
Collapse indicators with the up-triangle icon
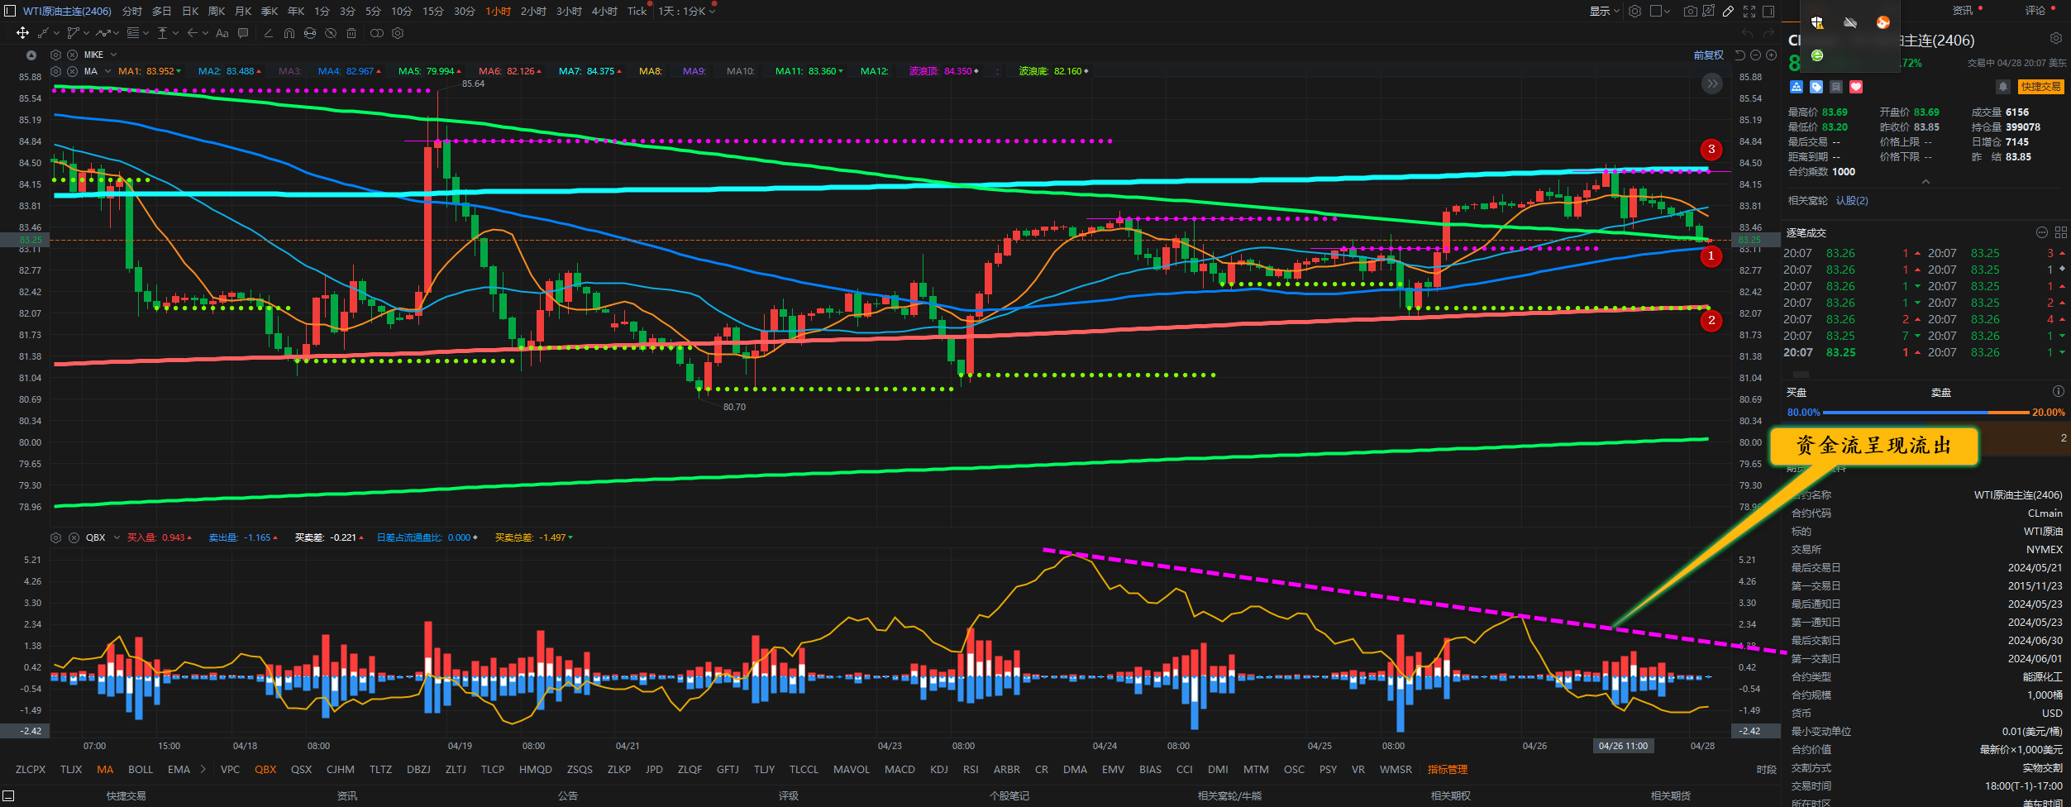[31, 55]
